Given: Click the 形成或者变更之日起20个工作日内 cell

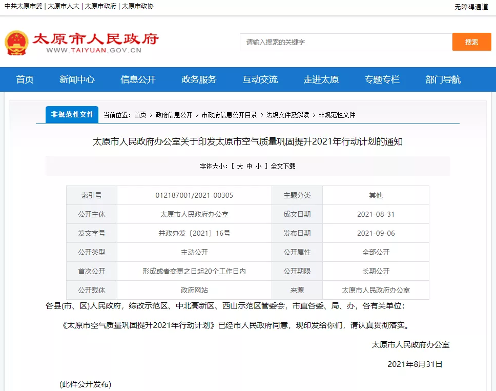Looking at the screenshot, I should coord(194,272).
